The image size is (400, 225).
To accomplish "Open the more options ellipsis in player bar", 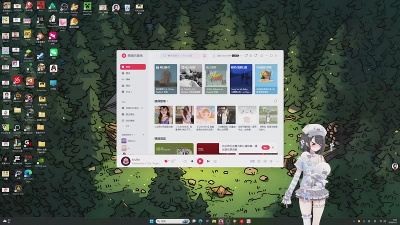I will 277,161.
